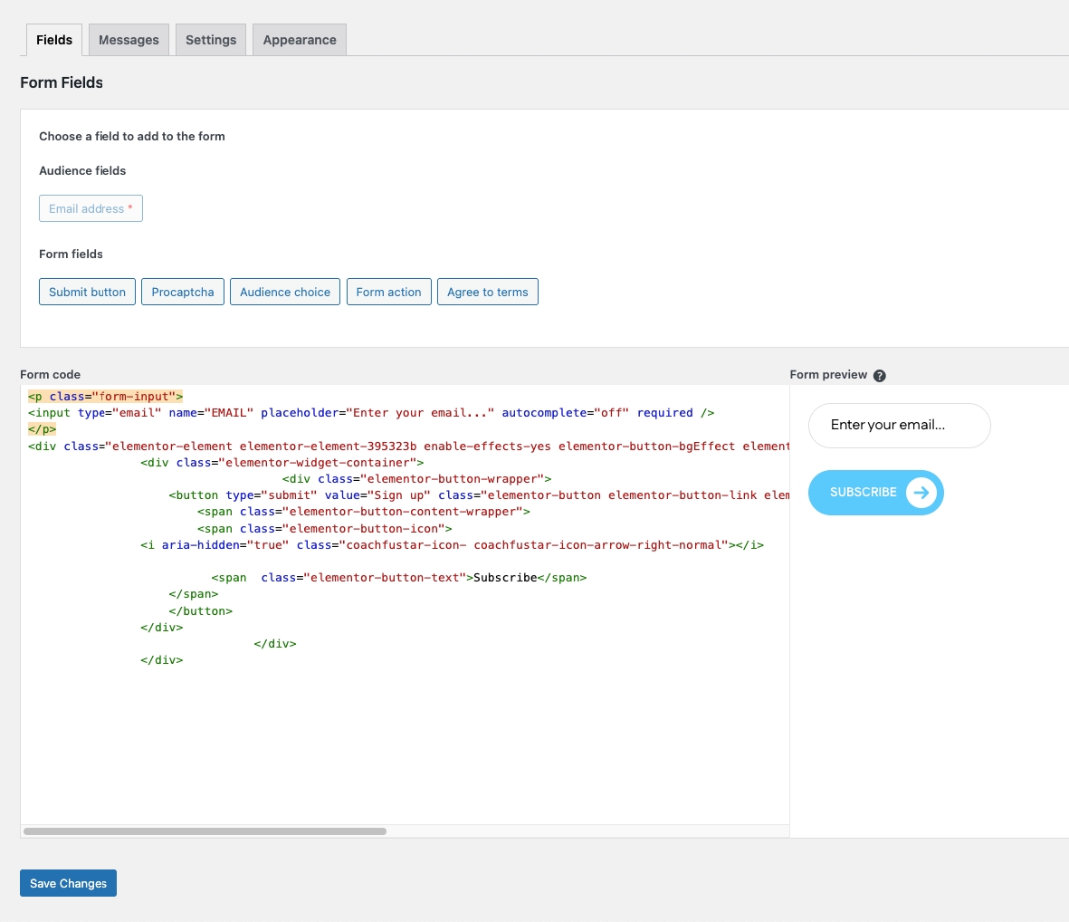
Task: Click the arrow icon in Subscribe button
Action: pos(921,493)
